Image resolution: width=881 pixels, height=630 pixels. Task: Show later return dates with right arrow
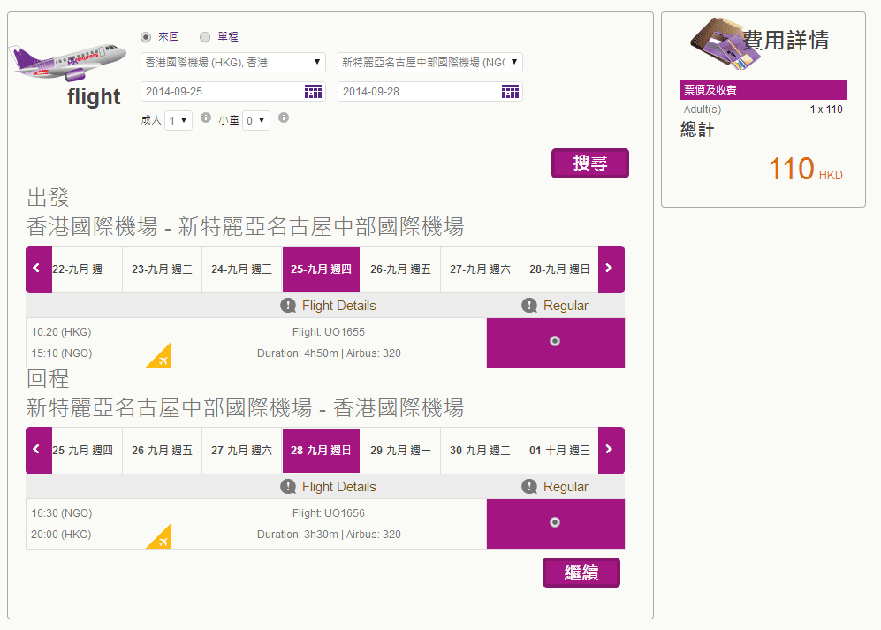(x=611, y=450)
